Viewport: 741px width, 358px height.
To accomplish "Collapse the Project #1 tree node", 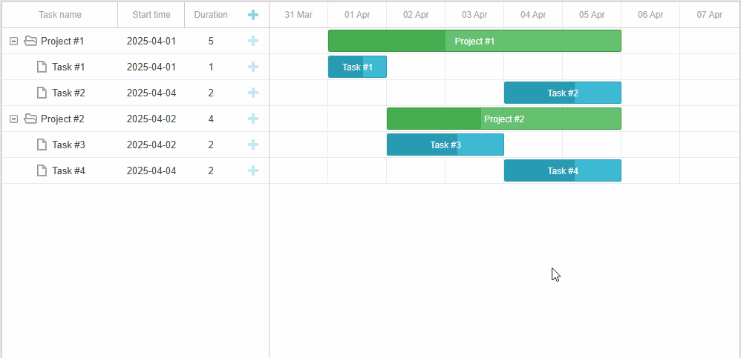I will [13, 41].
